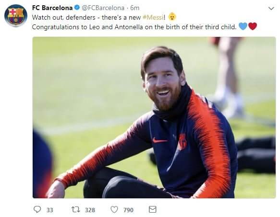This screenshot has width=280, height=217.
Task: Click the reply speech bubble icon
Action: tap(37, 209)
